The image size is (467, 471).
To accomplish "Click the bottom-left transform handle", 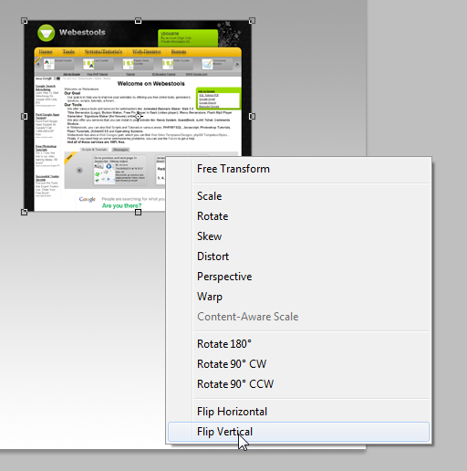I will [x=25, y=212].
